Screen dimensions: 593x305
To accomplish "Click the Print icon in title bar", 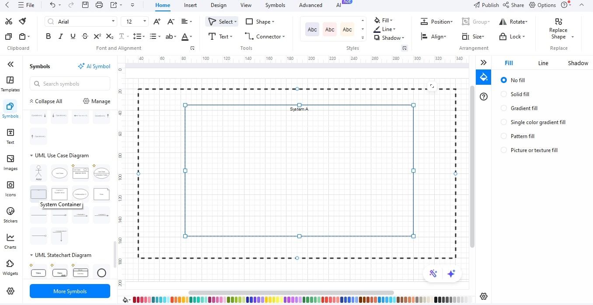I will coord(99,5).
